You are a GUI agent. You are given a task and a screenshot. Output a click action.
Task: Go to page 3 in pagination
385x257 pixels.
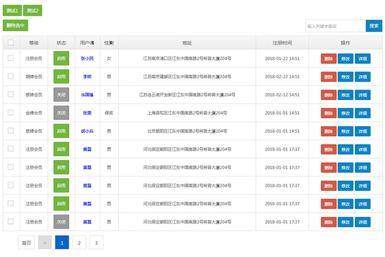(x=97, y=242)
